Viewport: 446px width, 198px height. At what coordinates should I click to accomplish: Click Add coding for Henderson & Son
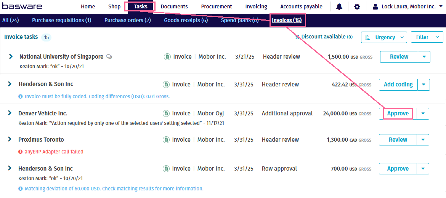398,85
